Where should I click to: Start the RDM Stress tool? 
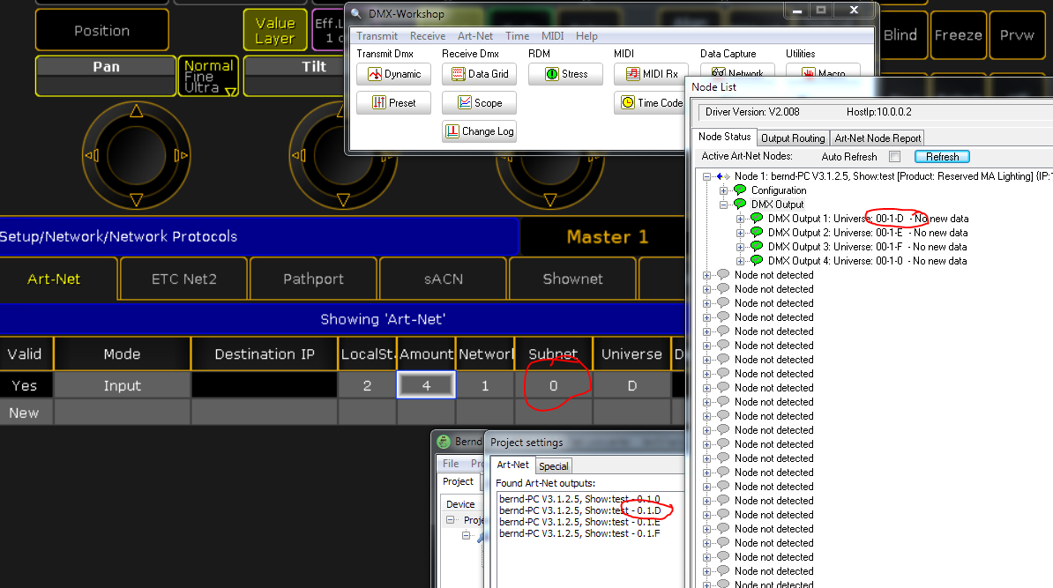click(x=565, y=74)
